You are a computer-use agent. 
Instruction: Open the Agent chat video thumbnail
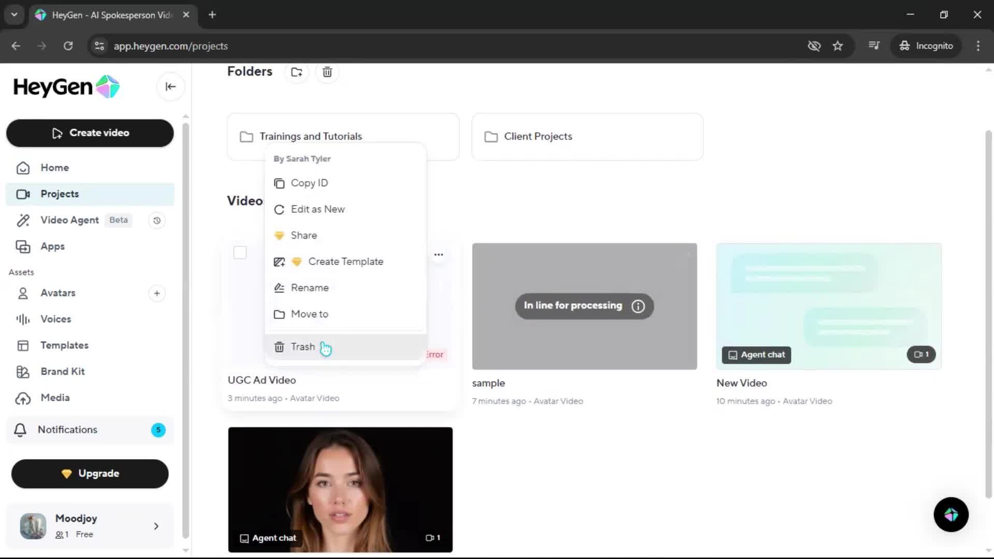pos(340,489)
